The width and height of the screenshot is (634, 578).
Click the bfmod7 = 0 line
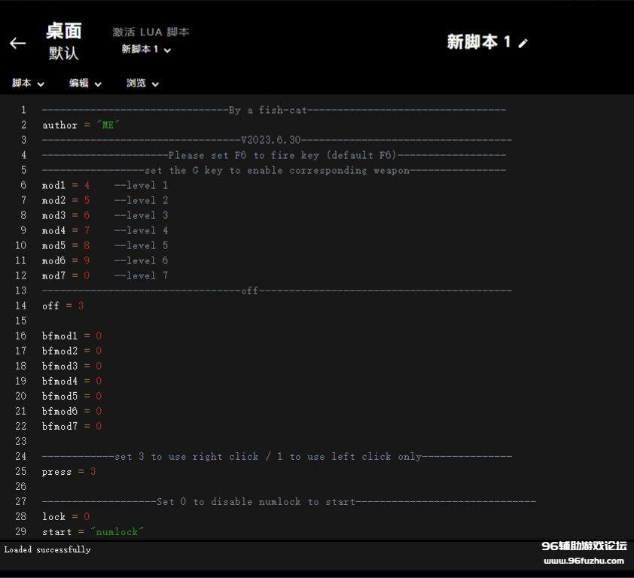72,426
